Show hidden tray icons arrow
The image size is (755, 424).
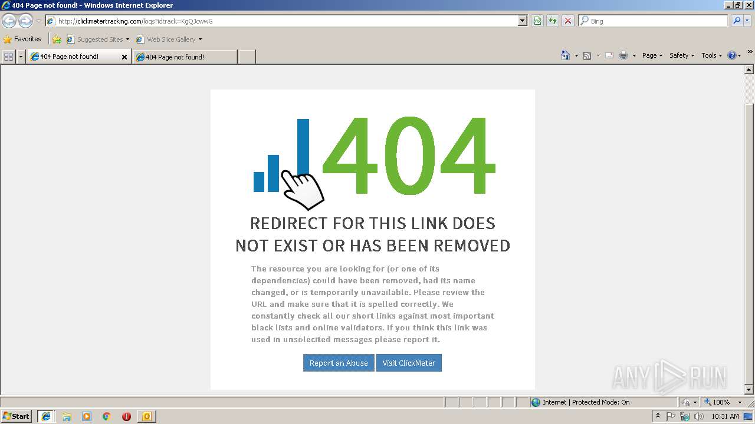point(658,416)
